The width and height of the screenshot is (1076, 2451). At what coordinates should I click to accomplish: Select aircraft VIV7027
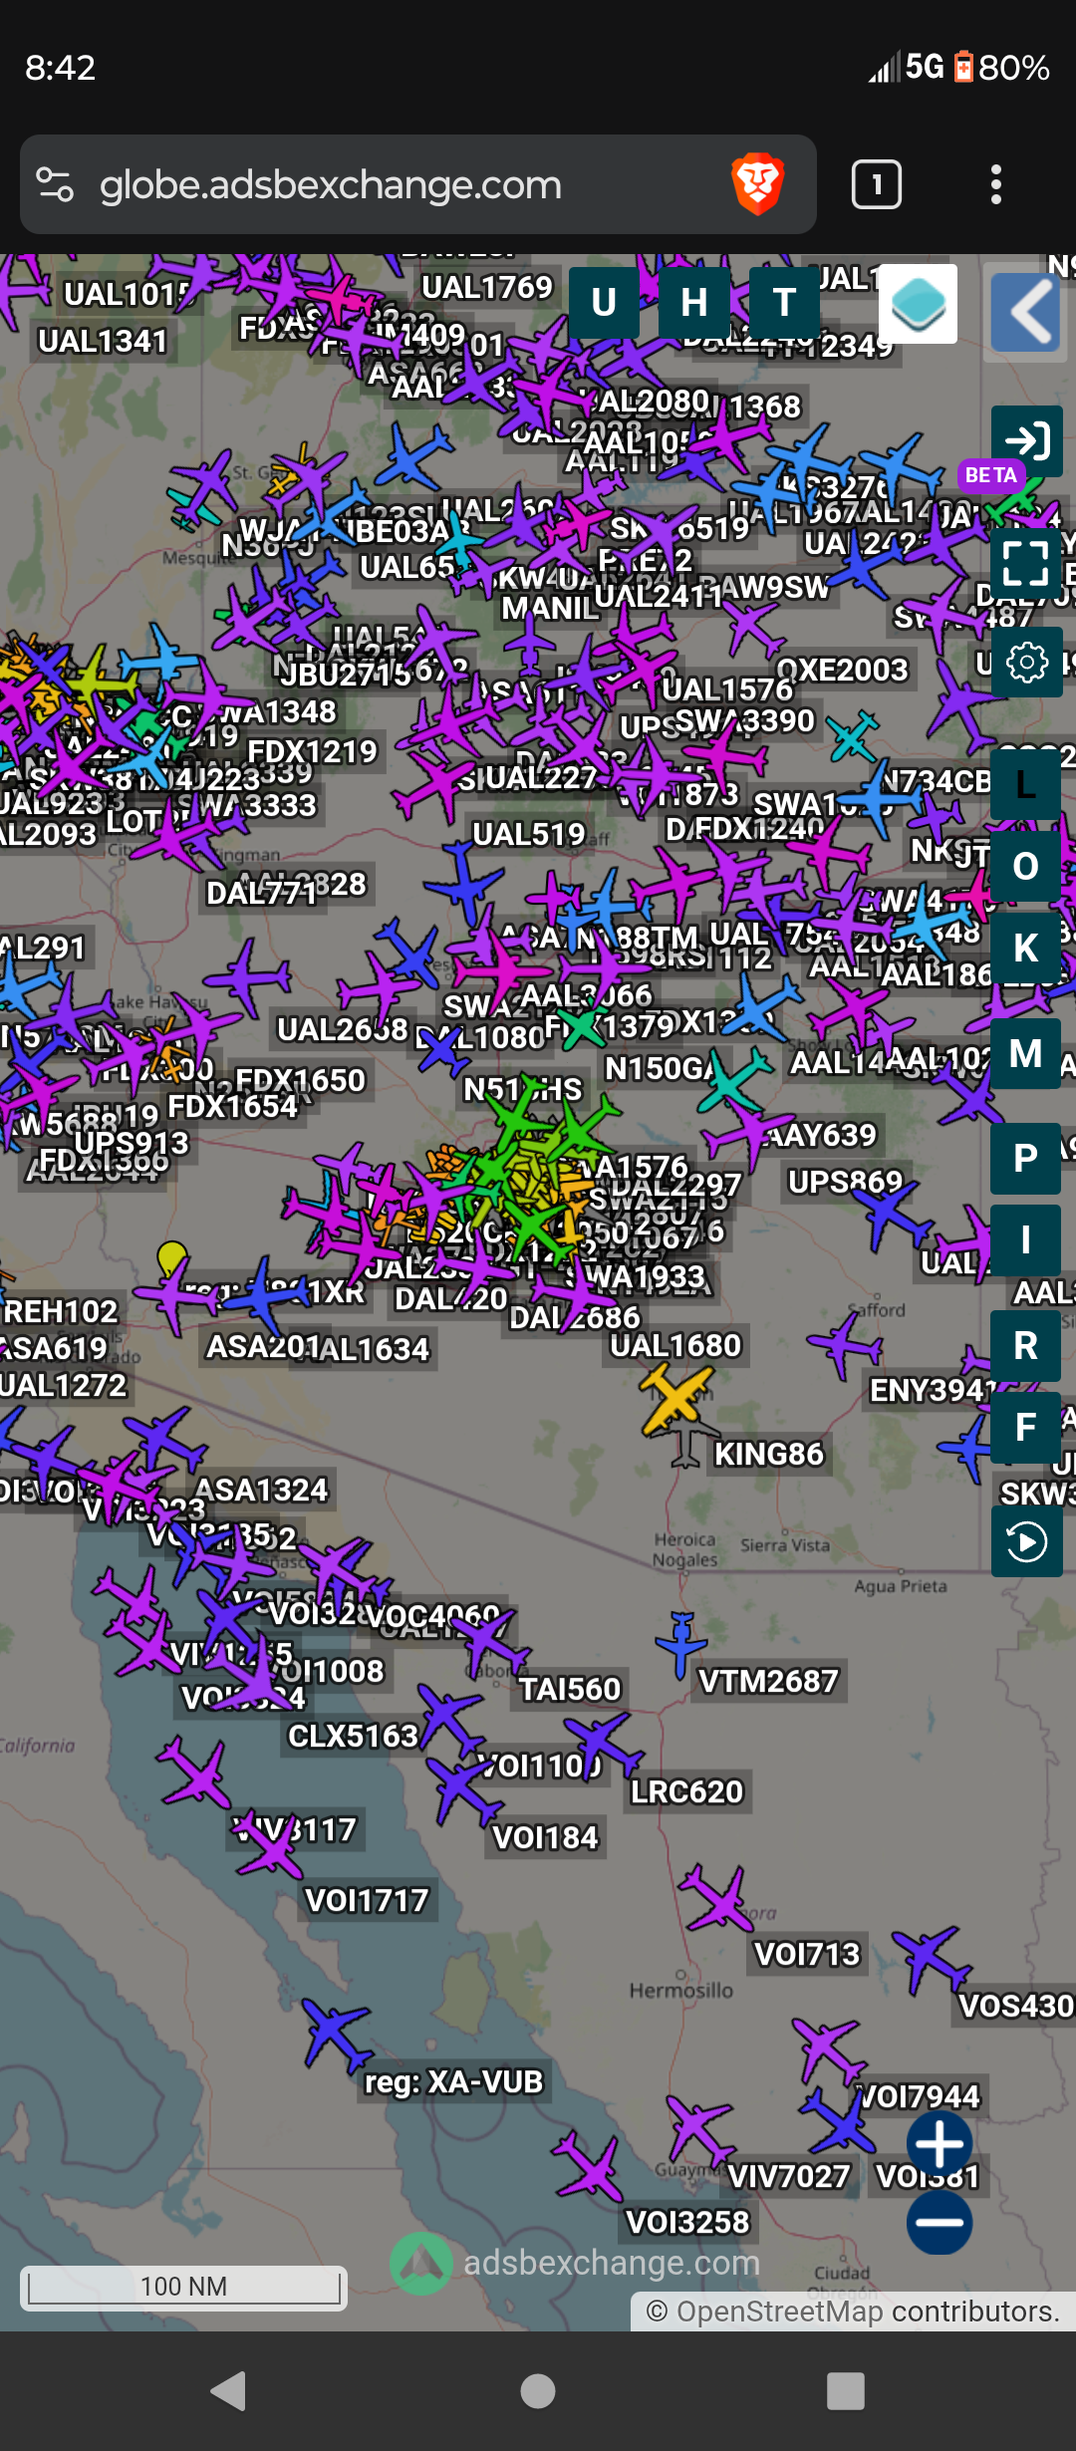[x=700, y=2129]
